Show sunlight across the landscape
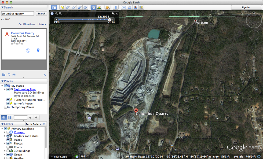The height and width of the screenshot is (159, 263). pyautogui.click(x=99, y=8)
